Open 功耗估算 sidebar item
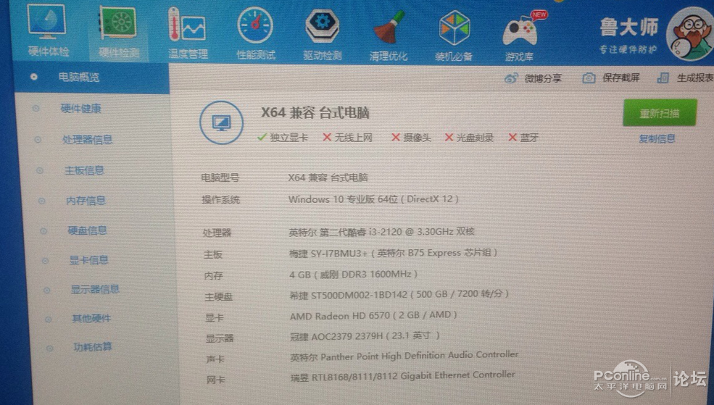The image size is (714, 405). point(93,347)
